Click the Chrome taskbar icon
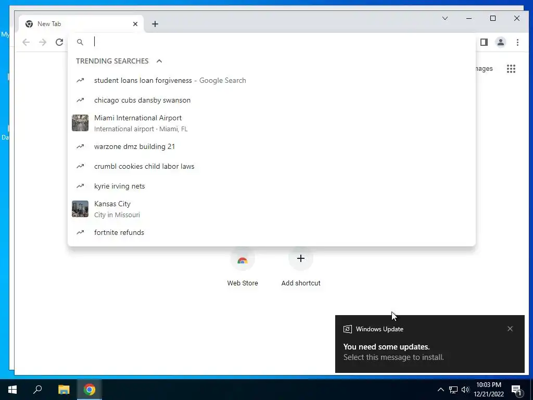 point(90,390)
